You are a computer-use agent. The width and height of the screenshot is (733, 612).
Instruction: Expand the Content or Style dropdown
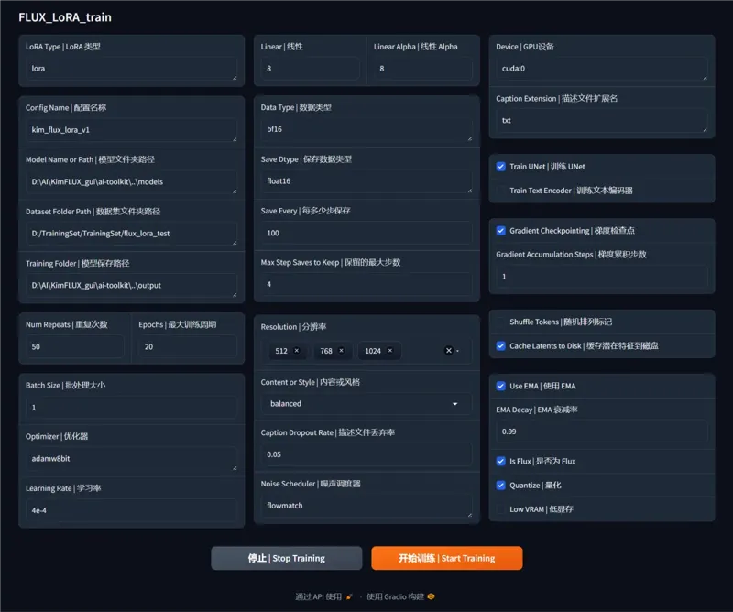(x=454, y=404)
